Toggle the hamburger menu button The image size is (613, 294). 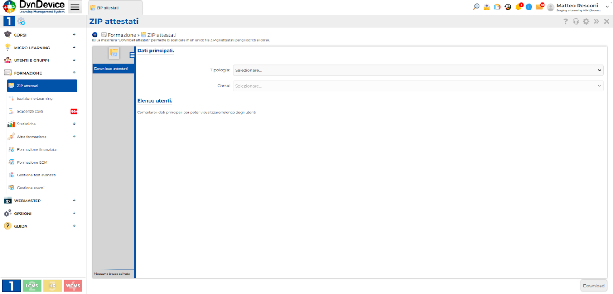75,7
